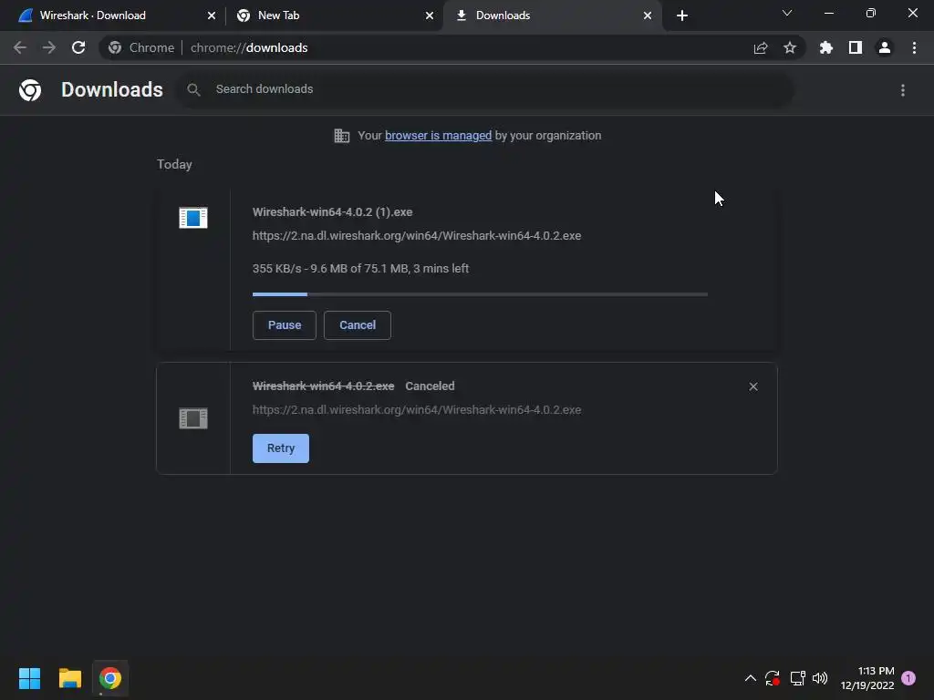Click the source URL of the active download
This screenshot has height=700, width=934.
coord(416,236)
